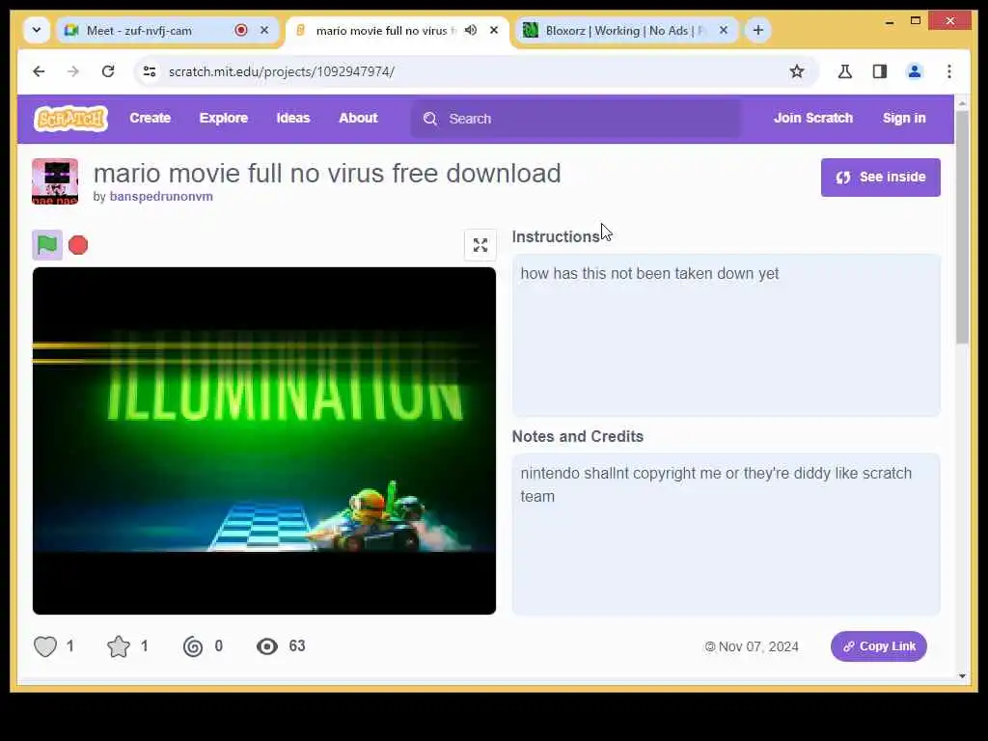
Task: Reload the current page
Action: point(108,71)
